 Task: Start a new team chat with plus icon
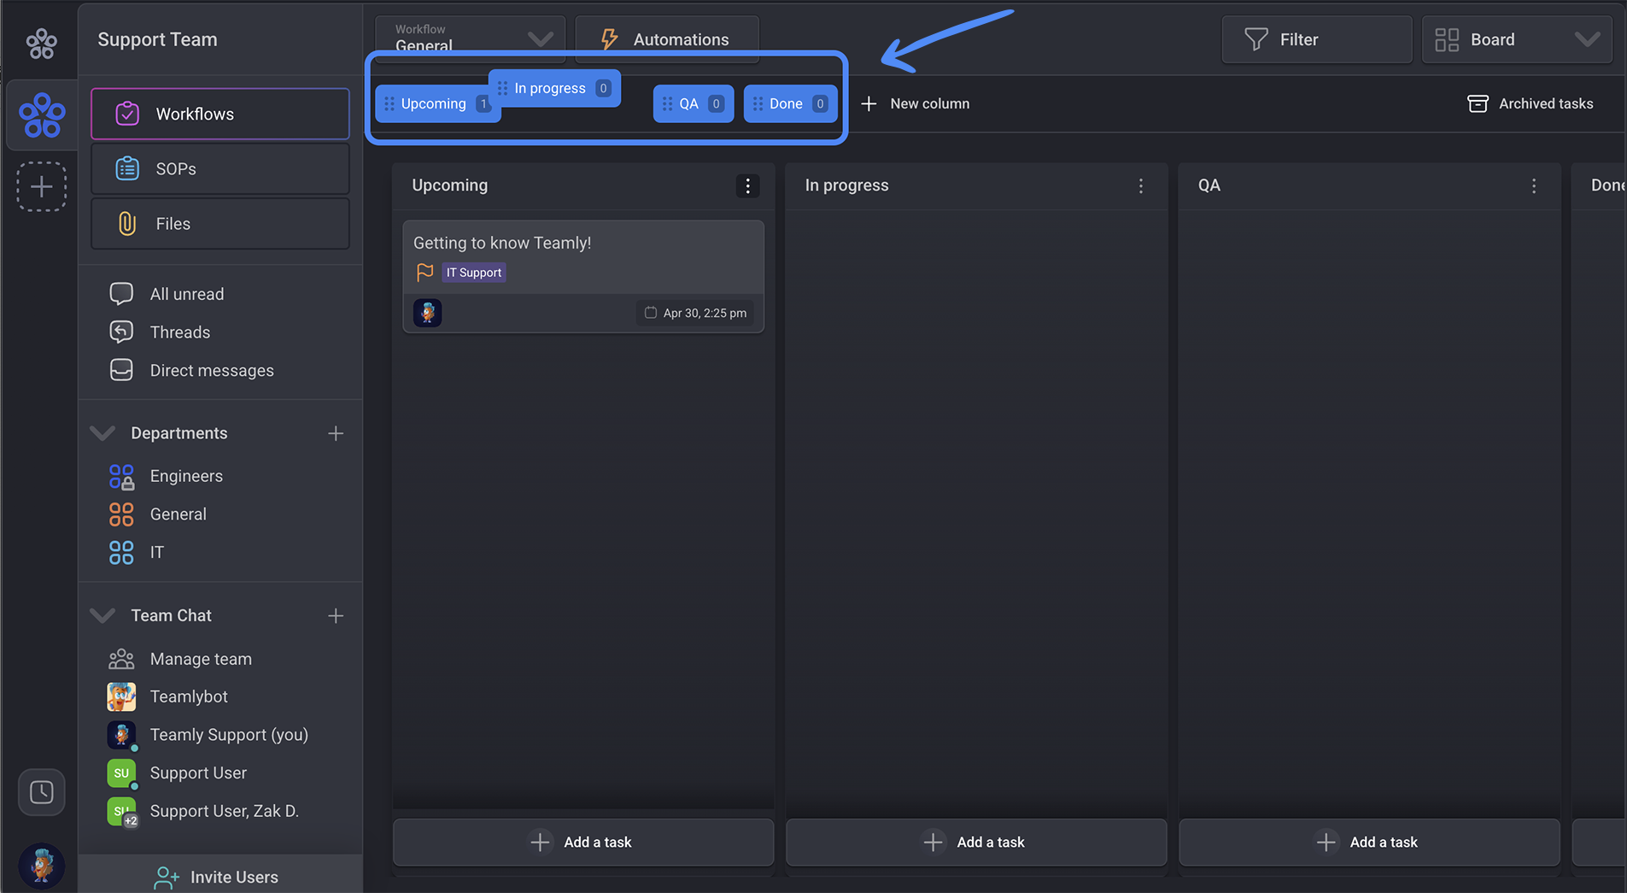point(336,615)
